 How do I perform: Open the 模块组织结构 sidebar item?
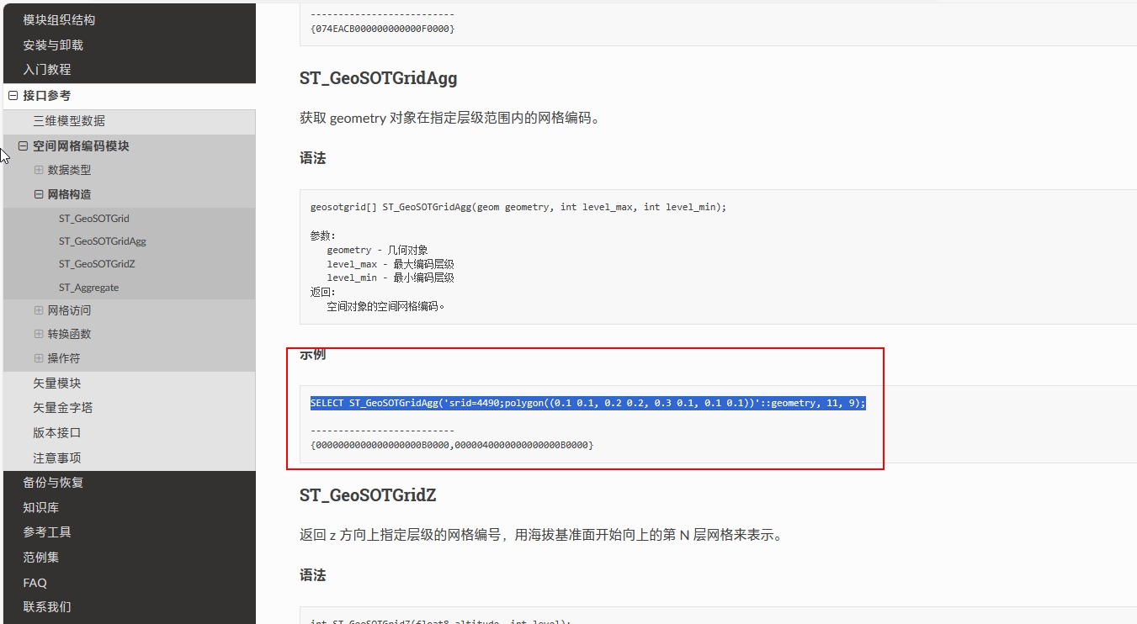59,20
